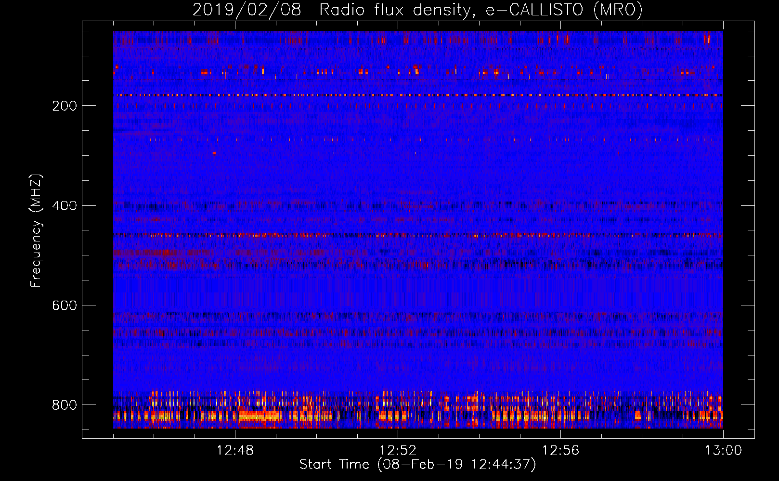Screen dimensions: 779x481
Task: Click the 13:00 time tick label
Action: click(x=723, y=451)
